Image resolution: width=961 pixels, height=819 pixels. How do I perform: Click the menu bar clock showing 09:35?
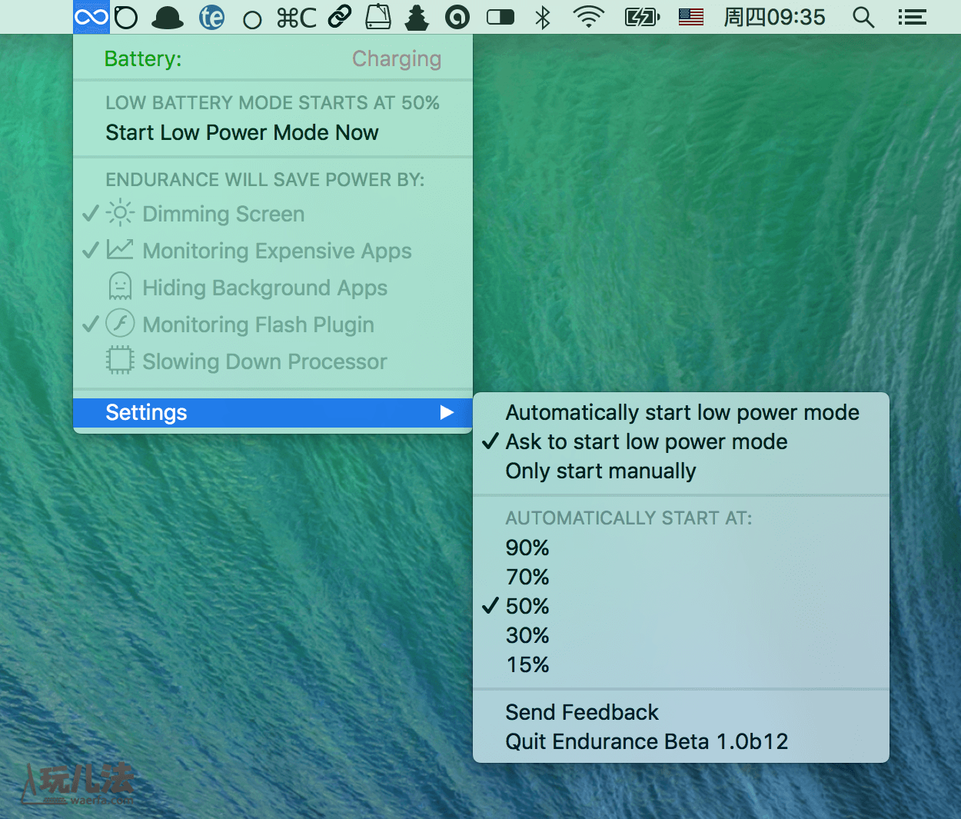pos(774,17)
